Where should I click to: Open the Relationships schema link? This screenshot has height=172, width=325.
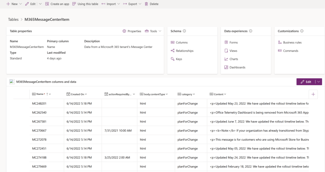185,51
